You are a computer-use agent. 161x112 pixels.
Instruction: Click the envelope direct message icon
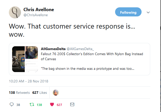pos(72,104)
